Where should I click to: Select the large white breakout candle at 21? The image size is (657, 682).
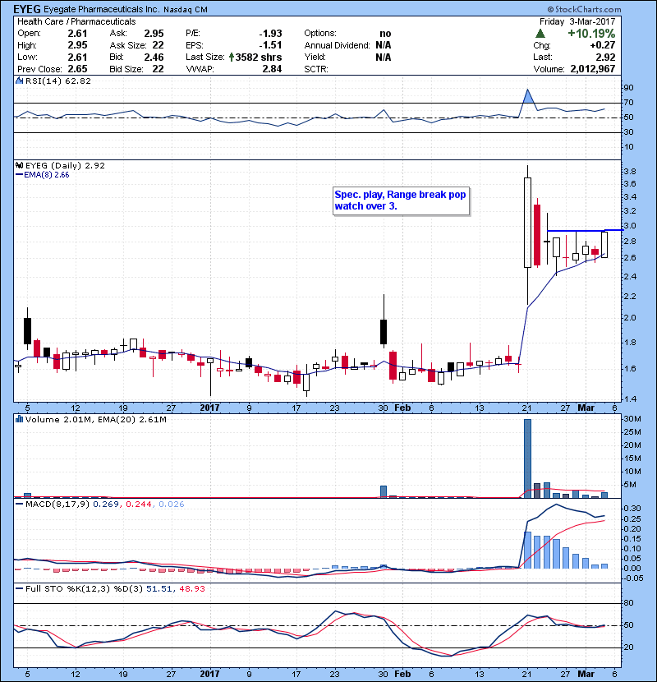[x=526, y=223]
